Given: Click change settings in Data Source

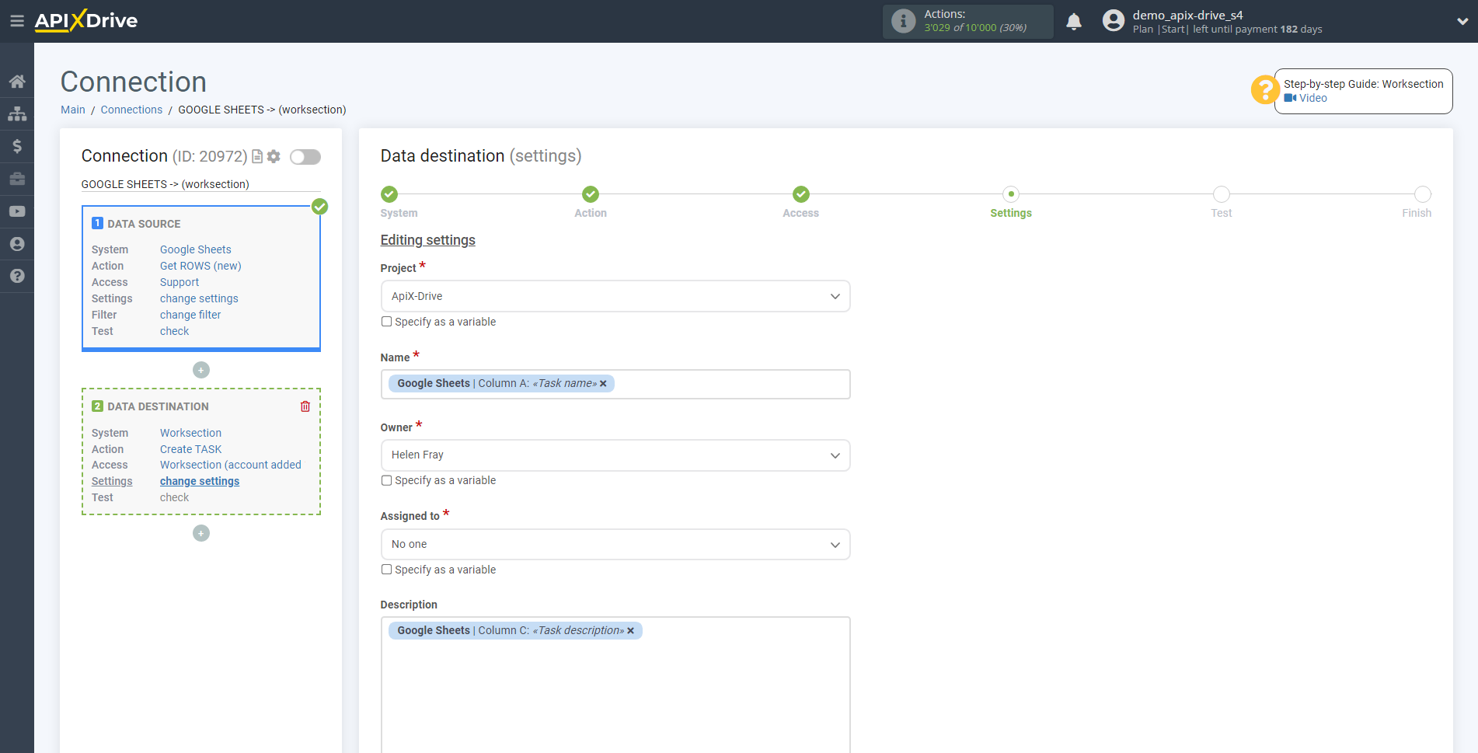Looking at the screenshot, I should coord(199,298).
